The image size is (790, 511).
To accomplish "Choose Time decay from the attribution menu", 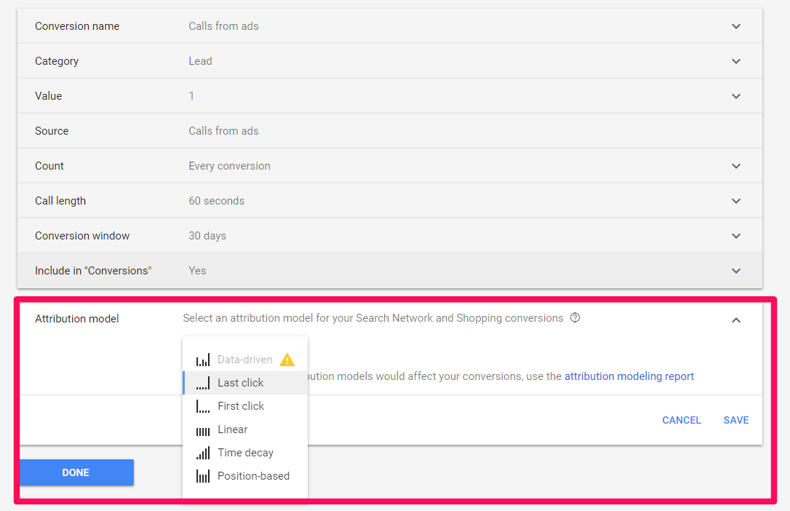I will click(x=245, y=452).
